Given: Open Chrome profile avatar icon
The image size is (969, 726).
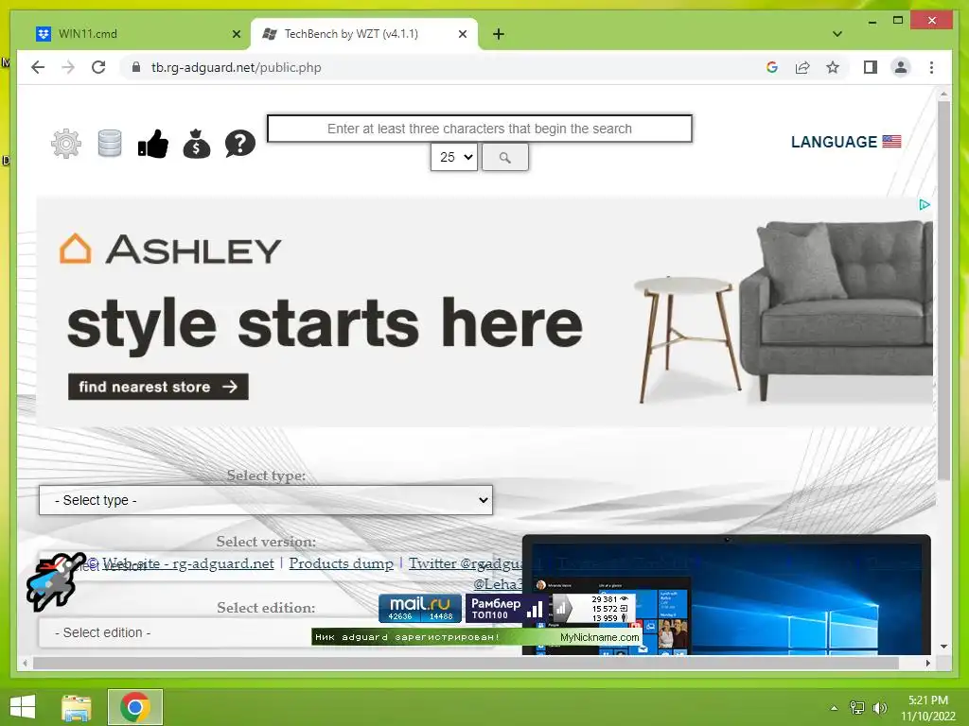Looking at the screenshot, I should click(x=901, y=67).
